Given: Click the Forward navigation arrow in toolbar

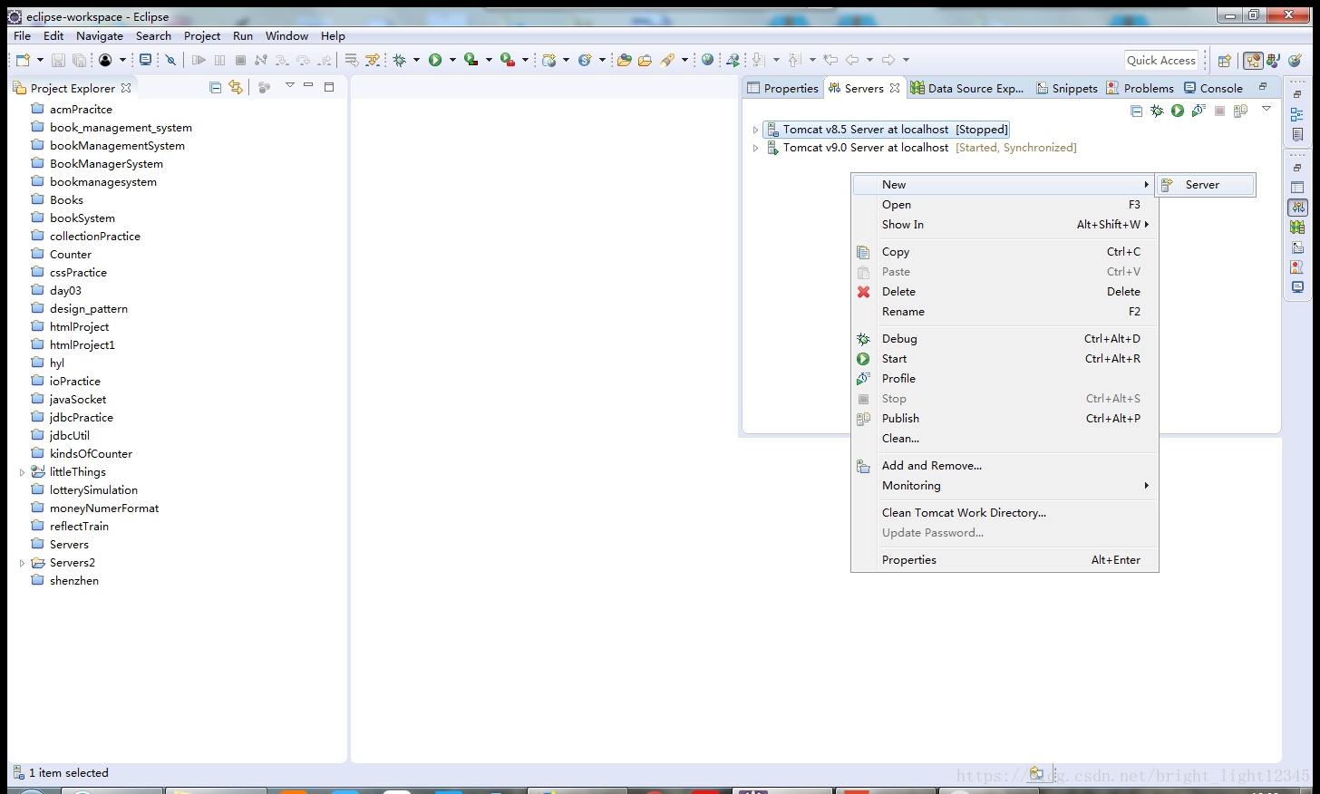Looking at the screenshot, I should coord(888,60).
